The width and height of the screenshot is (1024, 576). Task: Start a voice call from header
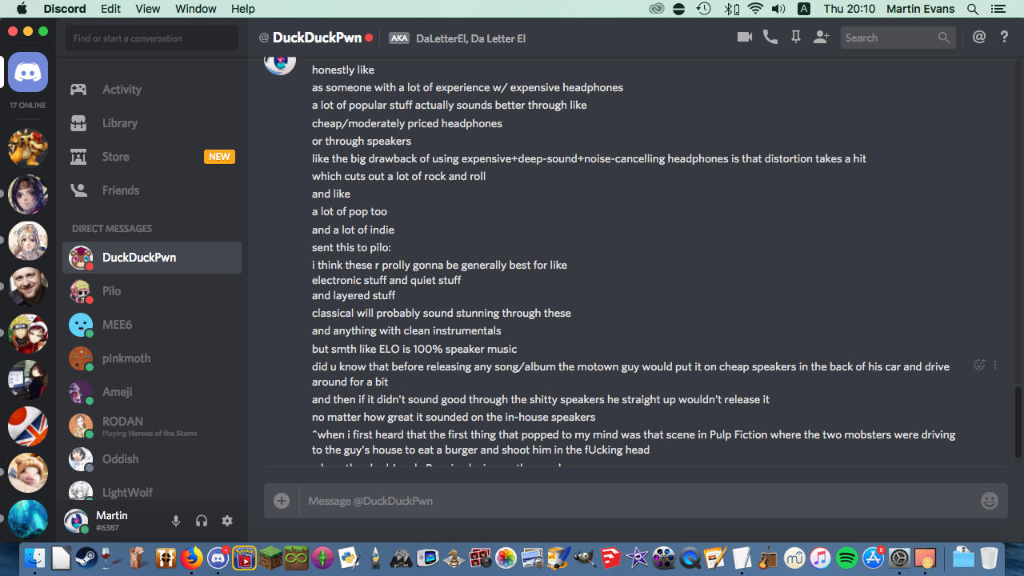click(770, 37)
